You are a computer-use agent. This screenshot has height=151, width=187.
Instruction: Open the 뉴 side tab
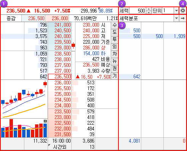[x=115, y=61]
